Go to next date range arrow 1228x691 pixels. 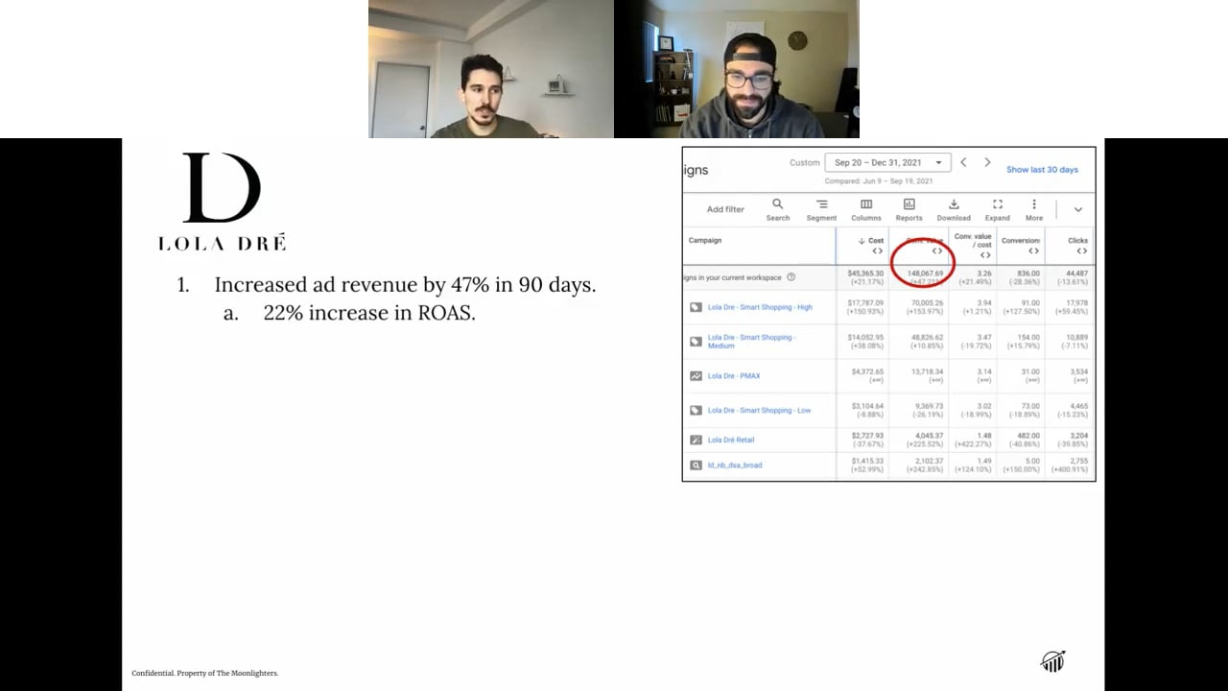987,162
